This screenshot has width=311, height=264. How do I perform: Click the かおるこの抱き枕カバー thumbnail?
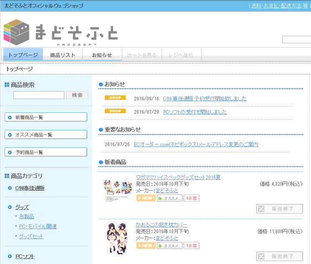tap(117, 238)
